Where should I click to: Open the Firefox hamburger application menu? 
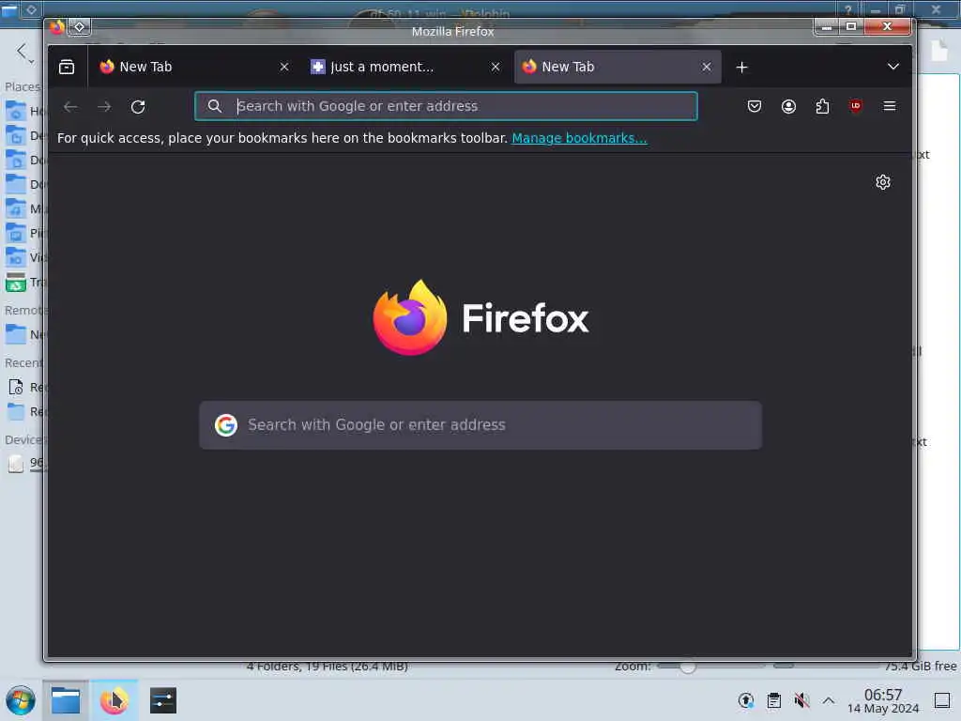890,106
